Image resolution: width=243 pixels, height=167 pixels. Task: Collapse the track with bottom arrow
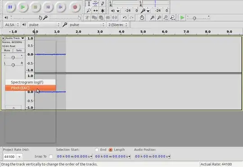[13, 108]
